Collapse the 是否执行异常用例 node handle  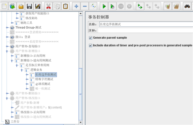coord(17,65)
